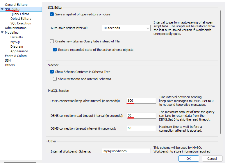Open SQL Execution preferences
225x163 pixels.
[21, 23]
